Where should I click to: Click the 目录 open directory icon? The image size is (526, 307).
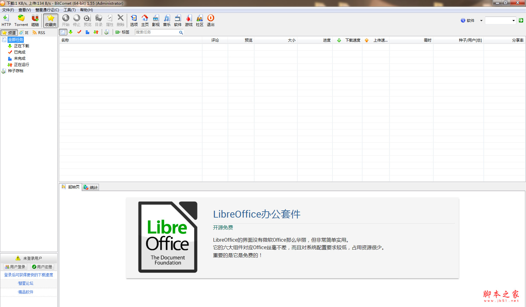coord(99,20)
